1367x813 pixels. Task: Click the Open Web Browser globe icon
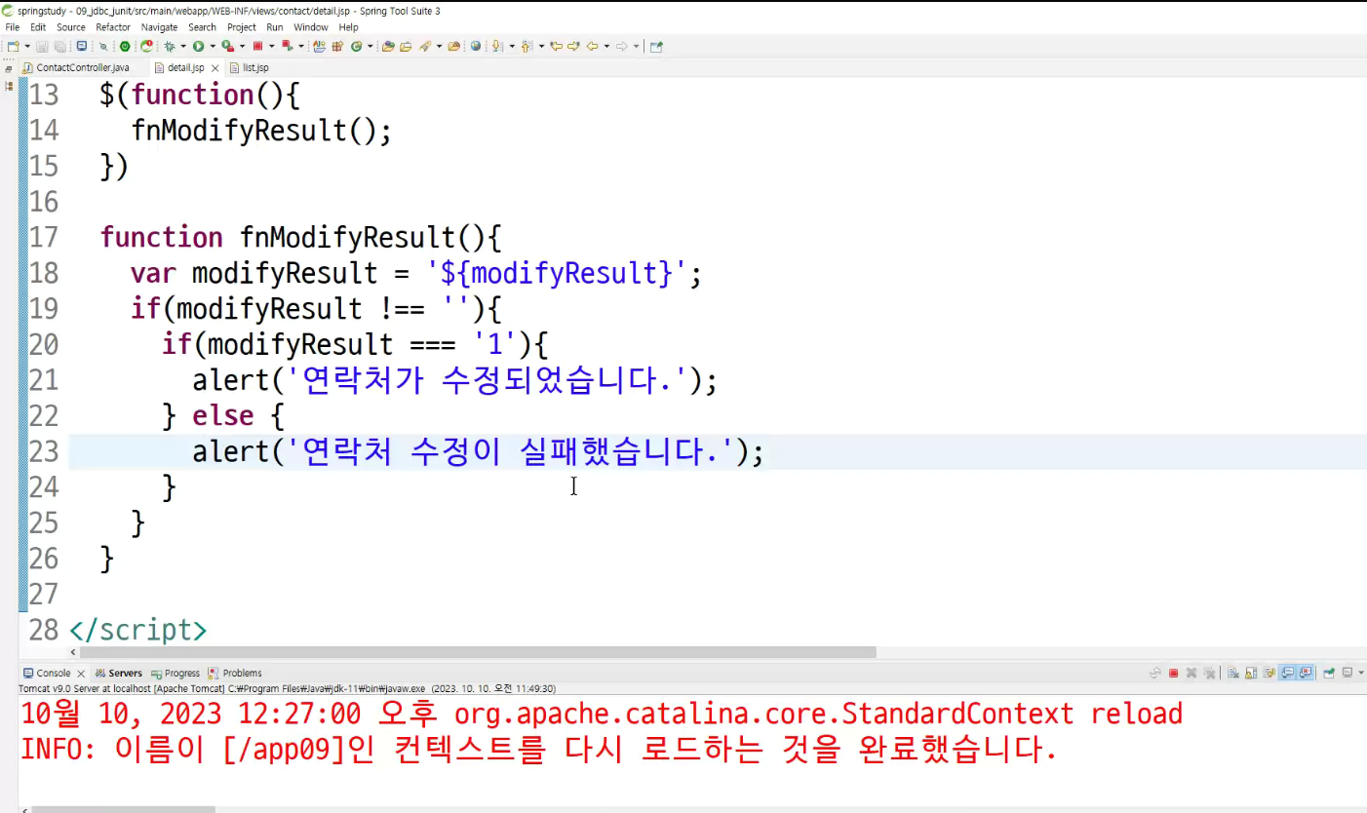click(x=476, y=46)
